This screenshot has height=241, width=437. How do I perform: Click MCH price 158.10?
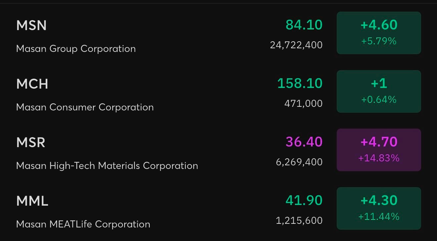click(x=300, y=83)
